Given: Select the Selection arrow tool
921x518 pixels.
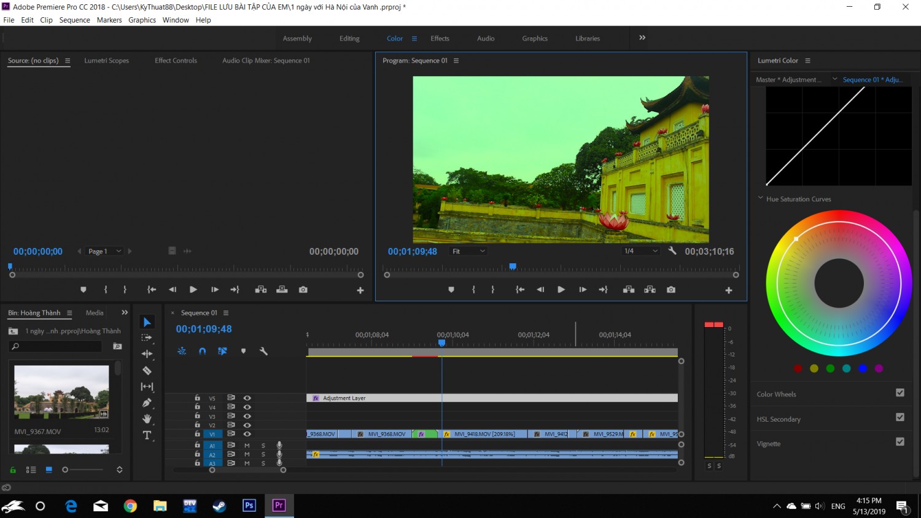Looking at the screenshot, I should click(x=147, y=322).
